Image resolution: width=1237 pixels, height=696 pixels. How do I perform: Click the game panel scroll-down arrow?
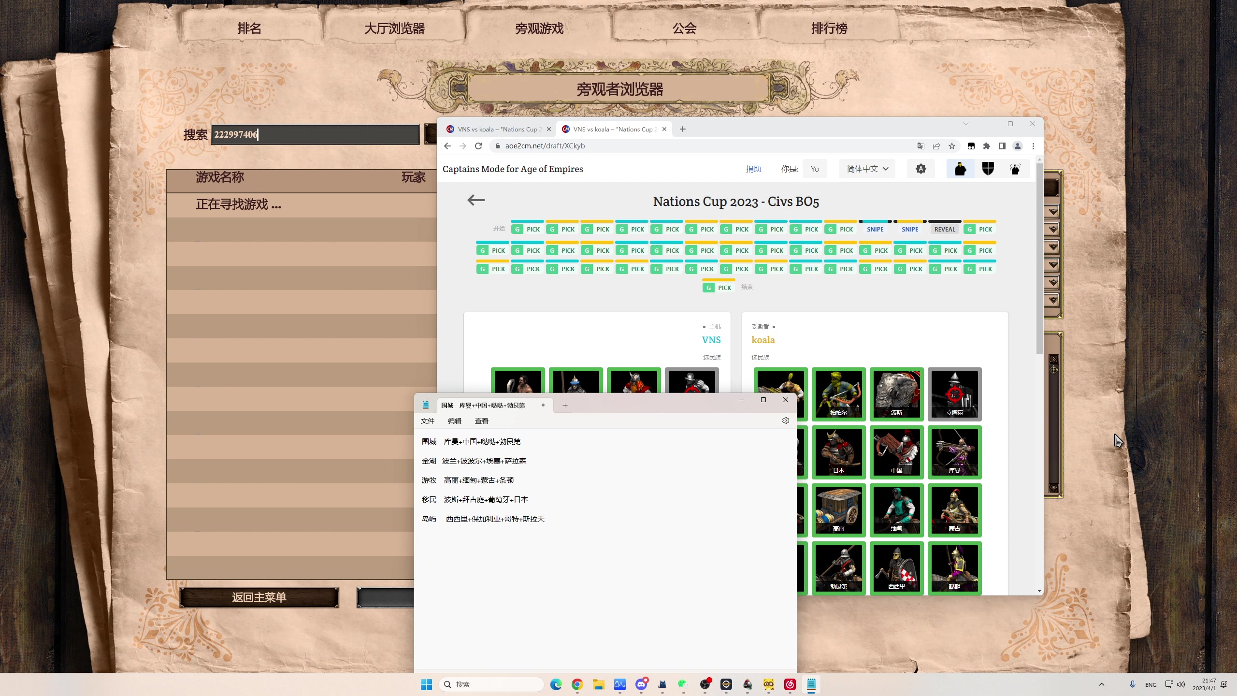click(x=1053, y=488)
